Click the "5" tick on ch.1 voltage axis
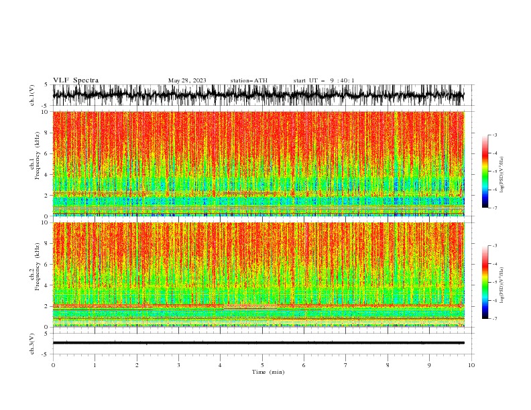This screenshot has height=410, width=531. (x=46, y=84)
